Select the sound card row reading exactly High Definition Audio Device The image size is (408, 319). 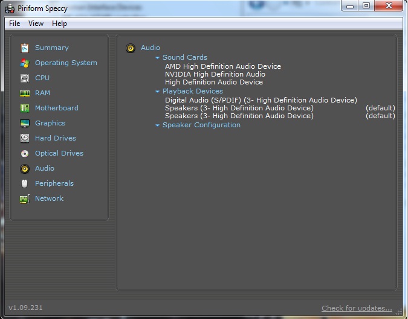[214, 82]
